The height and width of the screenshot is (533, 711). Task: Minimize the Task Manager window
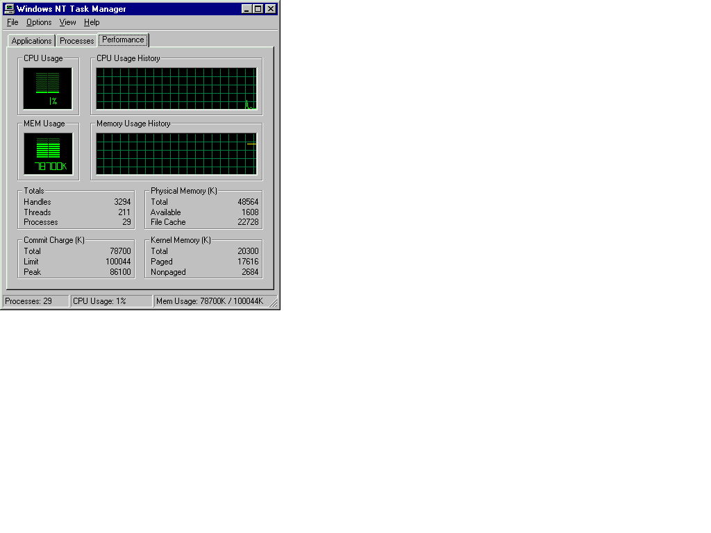tap(246, 8)
